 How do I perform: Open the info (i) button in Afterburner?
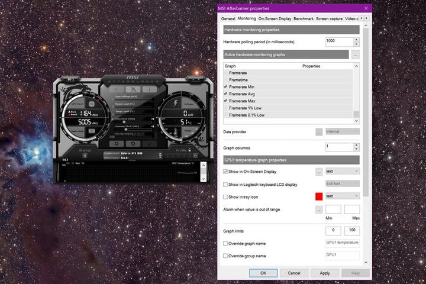[x=150, y=89]
